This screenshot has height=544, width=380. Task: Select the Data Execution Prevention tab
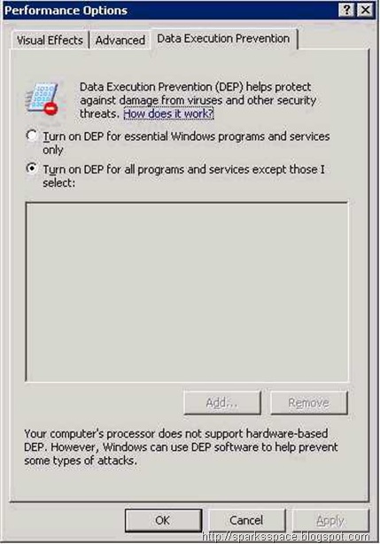pos(223,38)
